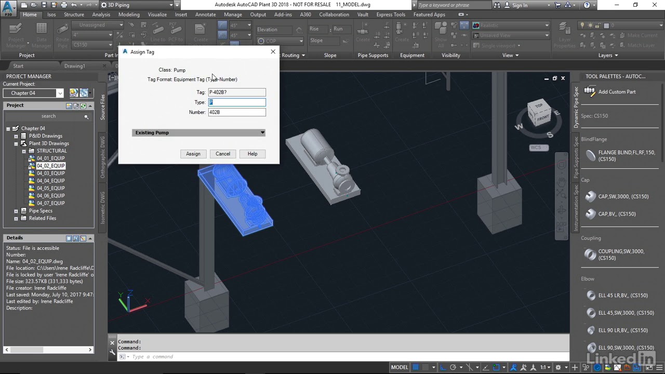The width and height of the screenshot is (665, 374).
Task: Switch to the Drawing1 file tab
Action: click(74, 66)
